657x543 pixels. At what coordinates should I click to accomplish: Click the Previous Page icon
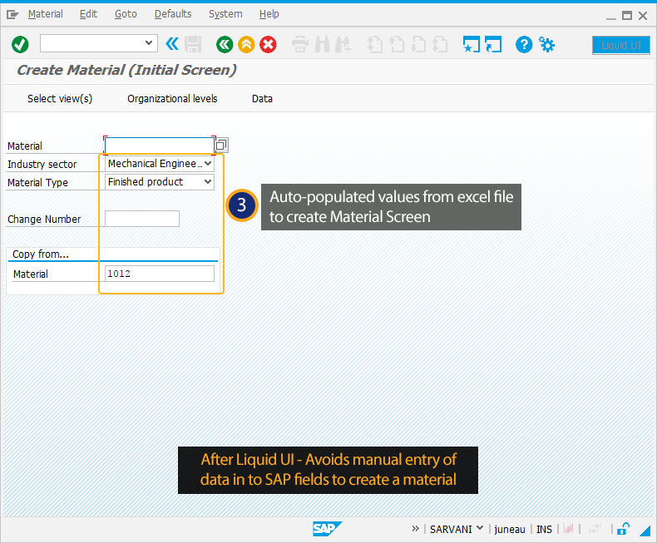pyautogui.click(x=397, y=44)
